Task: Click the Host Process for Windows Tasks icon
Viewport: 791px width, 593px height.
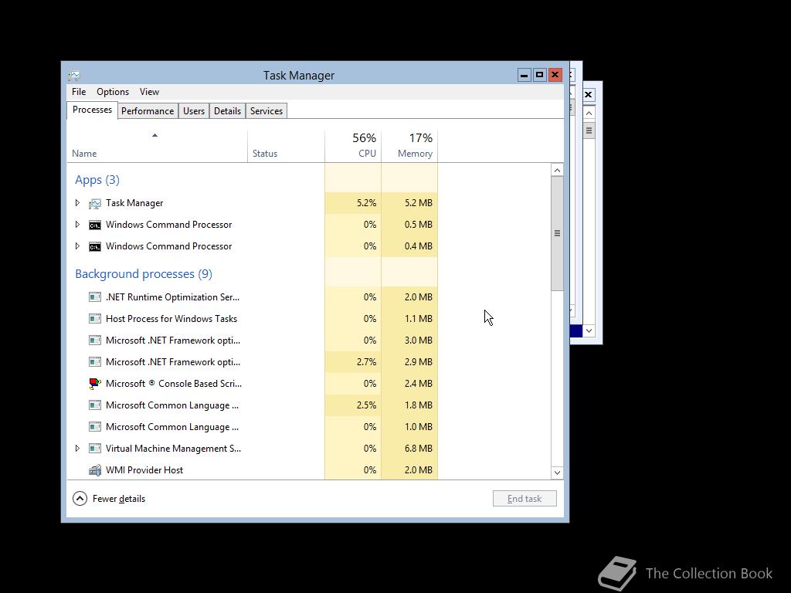Action: (x=95, y=319)
